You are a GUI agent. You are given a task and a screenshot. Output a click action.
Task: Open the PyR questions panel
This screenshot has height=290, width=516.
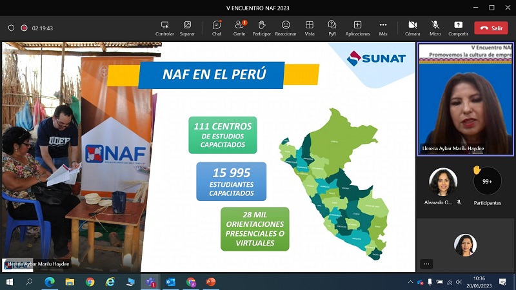pyautogui.click(x=332, y=28)
